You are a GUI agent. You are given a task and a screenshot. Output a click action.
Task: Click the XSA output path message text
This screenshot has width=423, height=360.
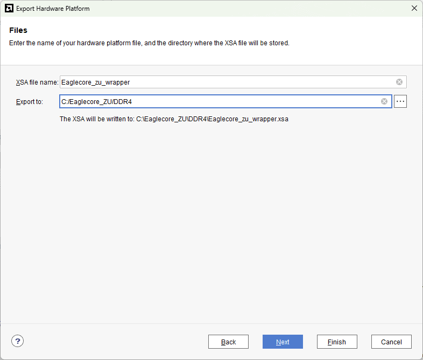174,119
